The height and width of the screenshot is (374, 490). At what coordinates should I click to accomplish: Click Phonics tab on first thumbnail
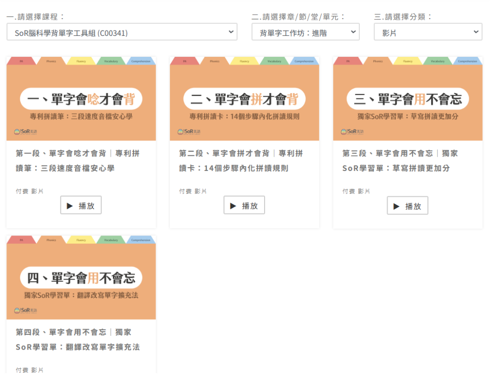[x=51, y=61]
